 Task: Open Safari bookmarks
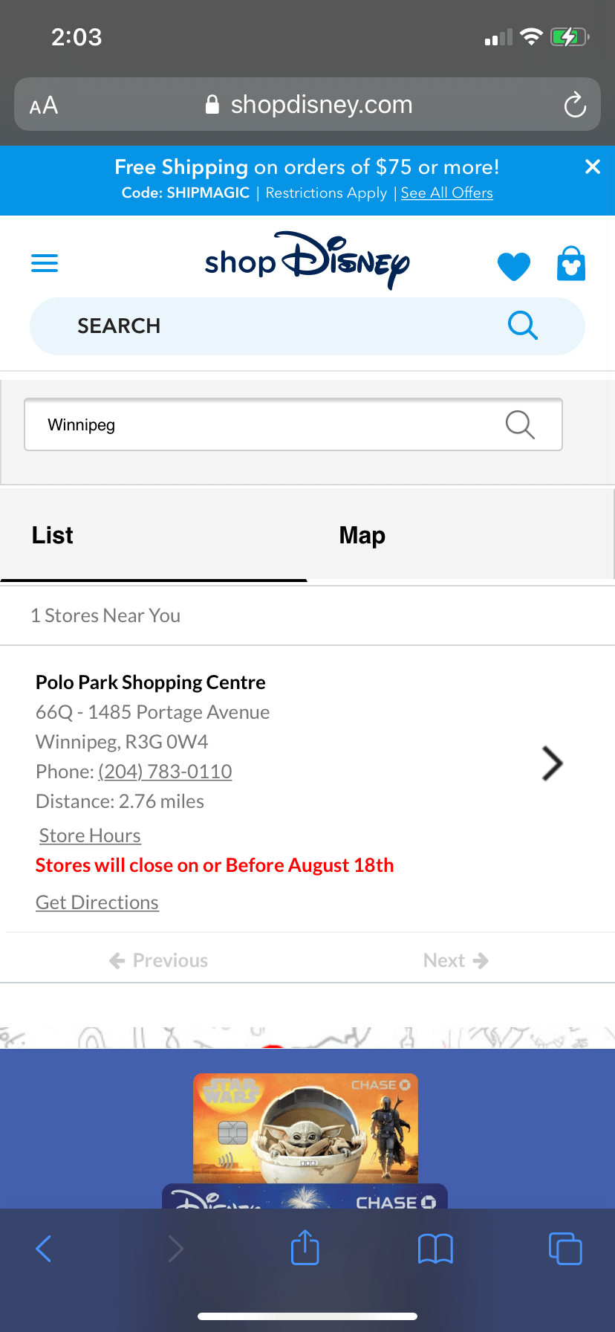click(435, 1249)
